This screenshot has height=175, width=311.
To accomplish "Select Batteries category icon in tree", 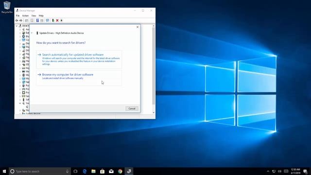I will [23, 33].
